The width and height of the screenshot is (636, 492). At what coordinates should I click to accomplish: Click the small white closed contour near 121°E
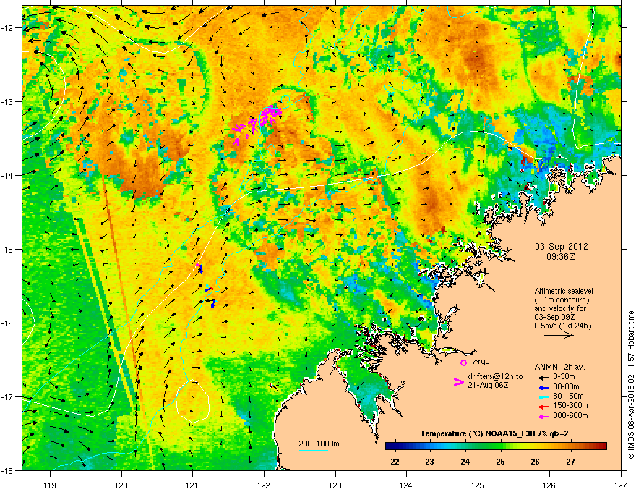tap(193, 401)
